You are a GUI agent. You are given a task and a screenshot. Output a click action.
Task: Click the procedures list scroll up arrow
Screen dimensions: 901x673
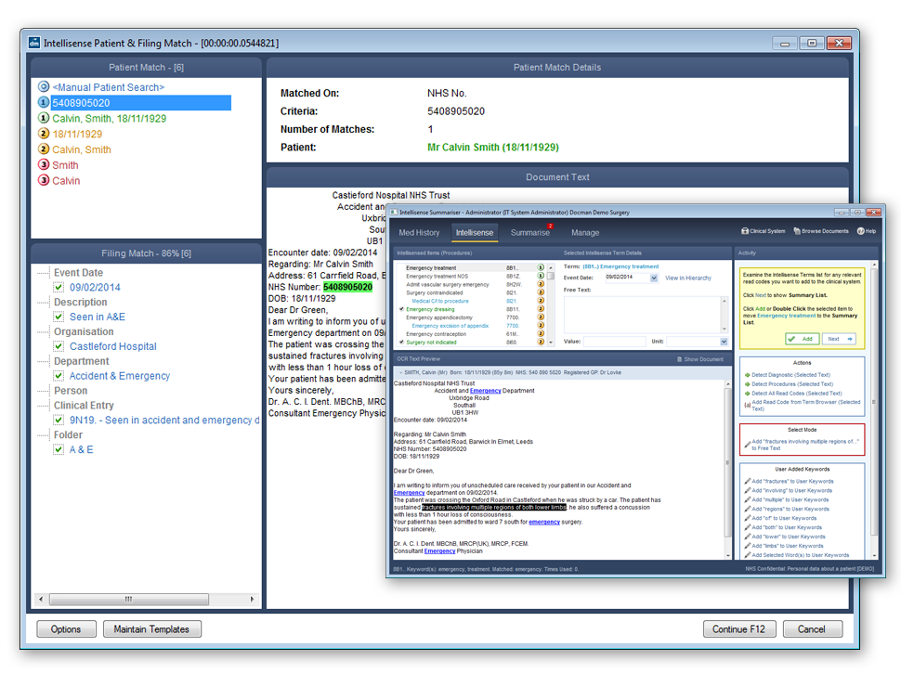click(x=551, y=267)
